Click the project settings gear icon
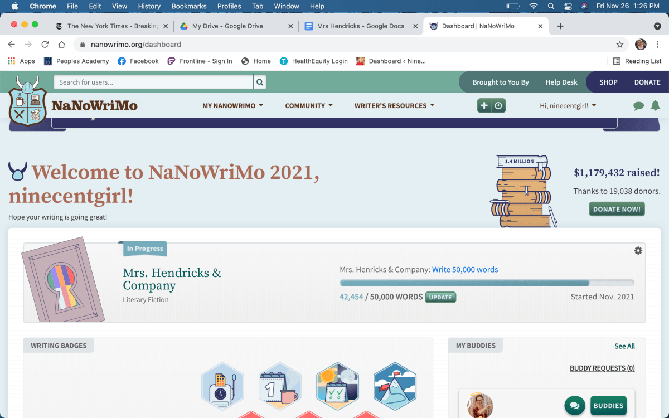 coord(638,251)
